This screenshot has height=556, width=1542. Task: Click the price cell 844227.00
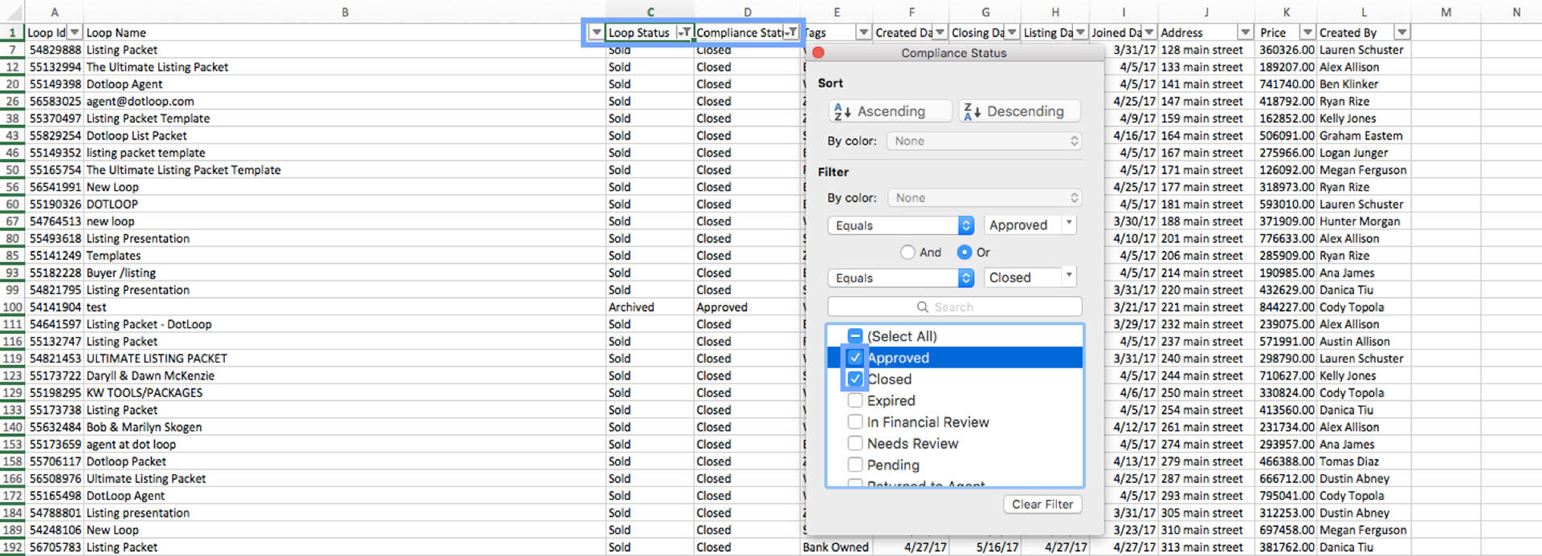coord(1287,307)
